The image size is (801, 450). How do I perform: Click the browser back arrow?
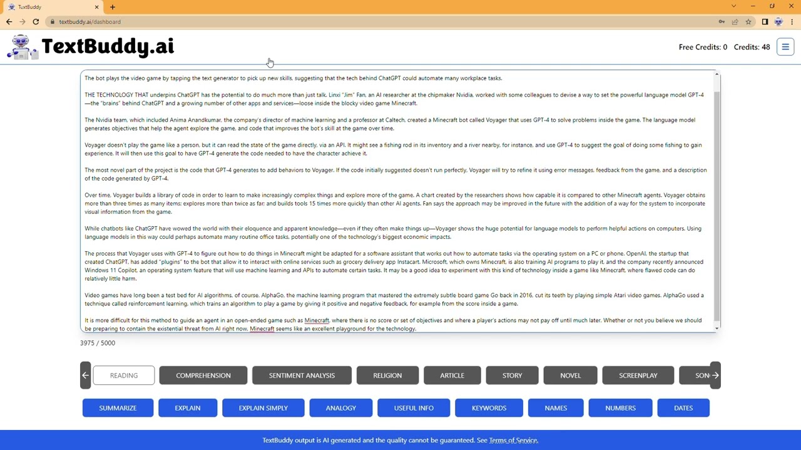[9, 22]
